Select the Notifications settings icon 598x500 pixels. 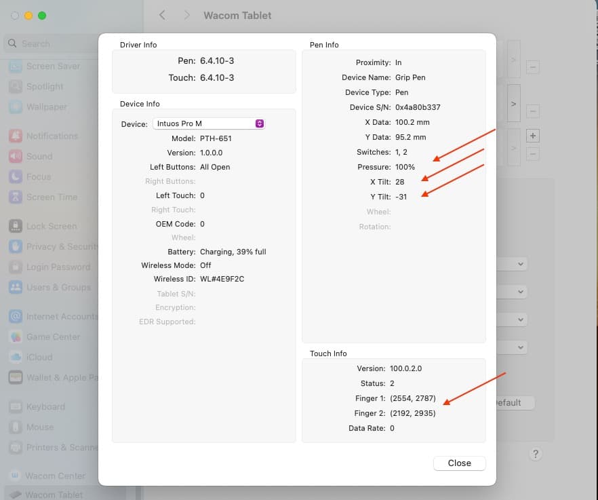(16, 136)
